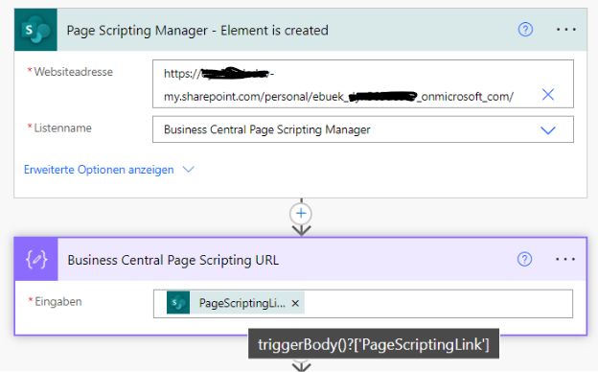Click the title Page Scripting Manager - Element is created
Screen dimensions: 598x372
click(x=197, y=30)
